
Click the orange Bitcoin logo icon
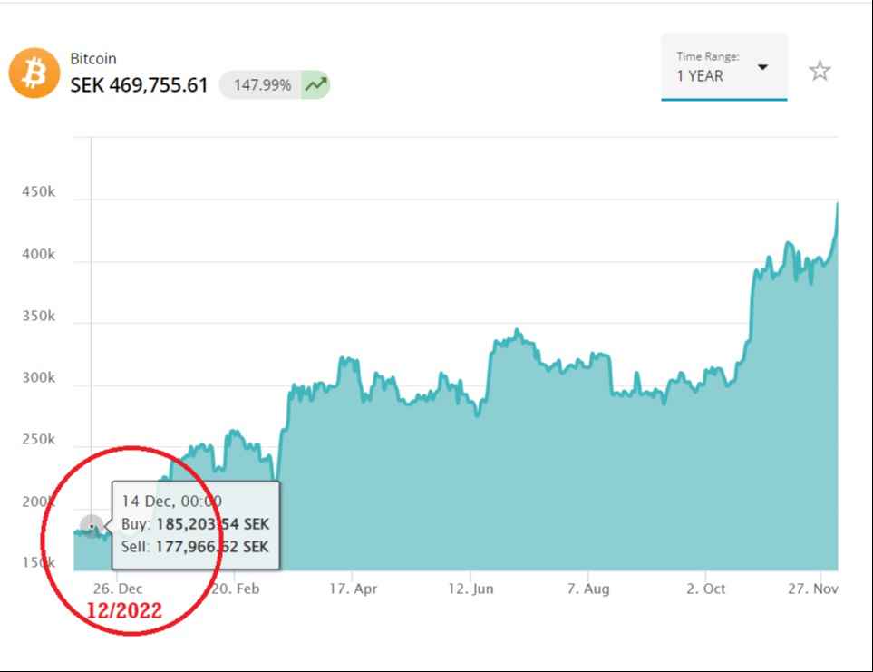pos(34,73)
